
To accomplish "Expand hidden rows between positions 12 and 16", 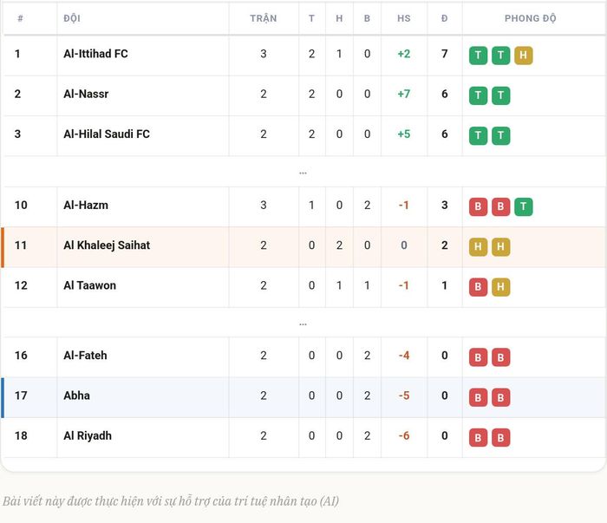I will coord(303,324).
